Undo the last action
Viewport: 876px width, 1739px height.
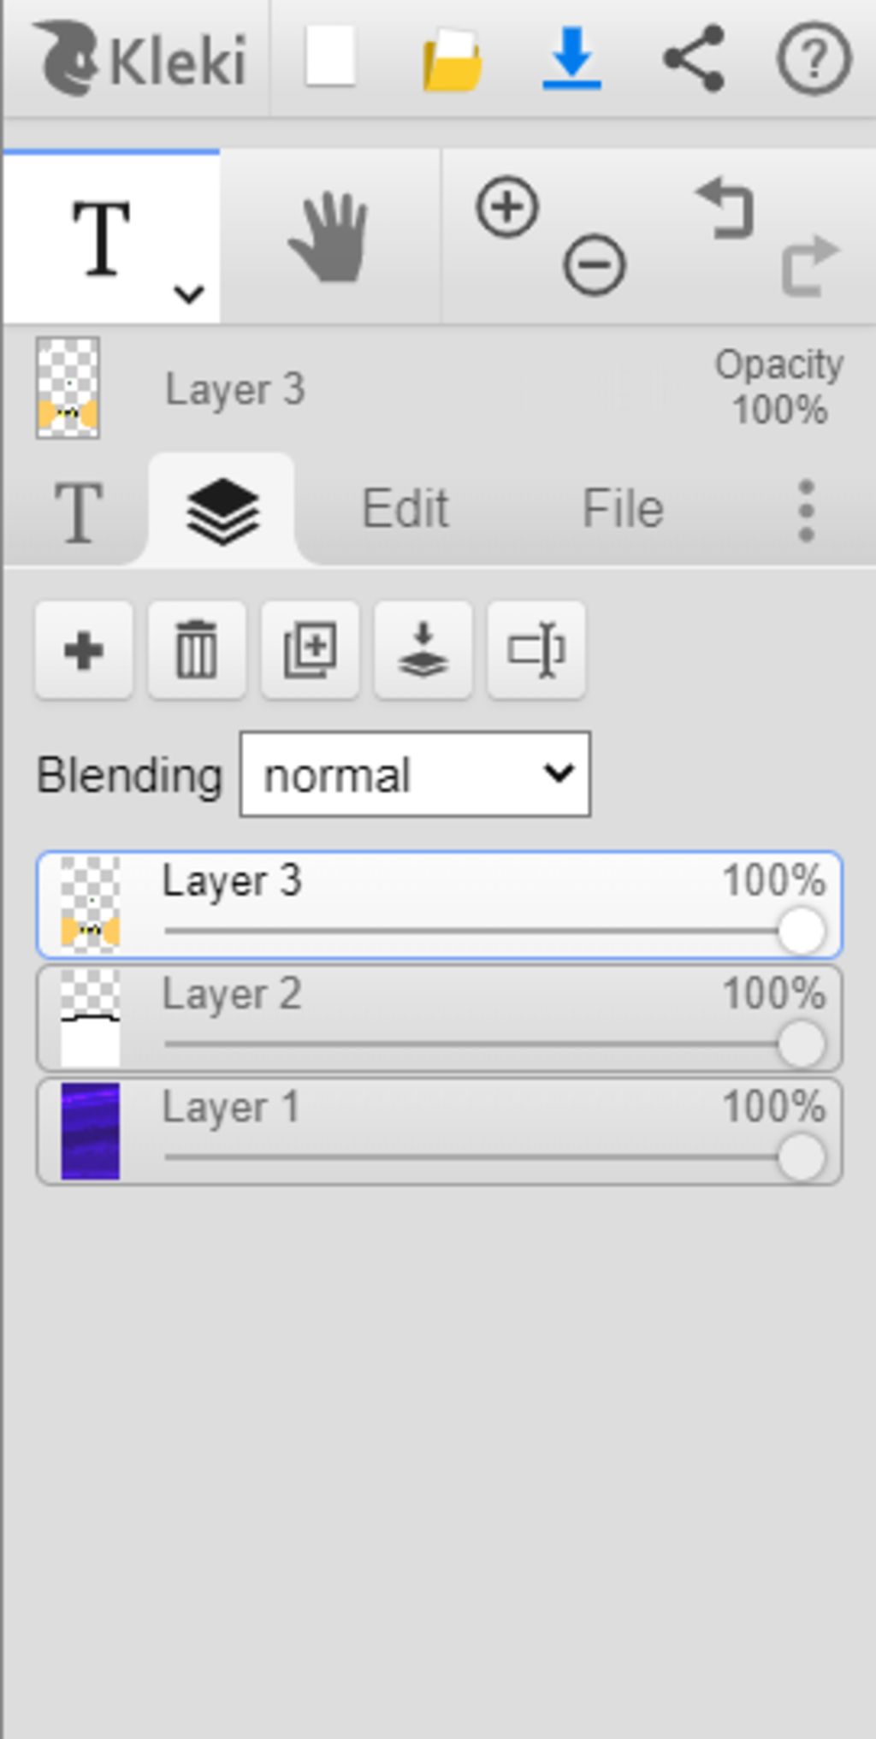[x=725, y=209]
